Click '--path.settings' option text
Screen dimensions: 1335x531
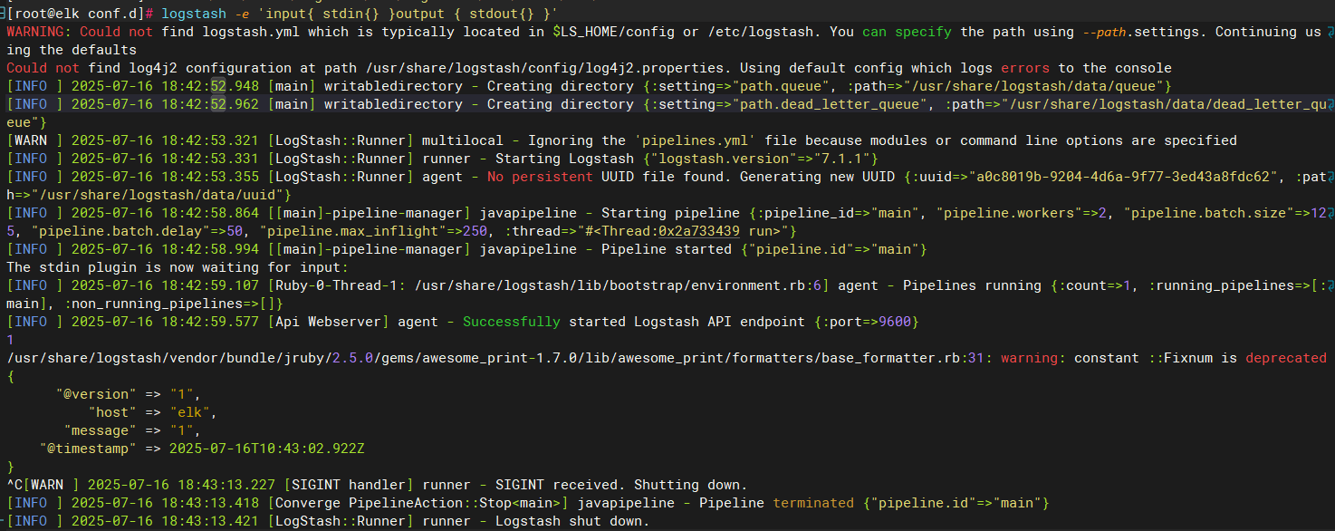click(x=1145, y=32)
